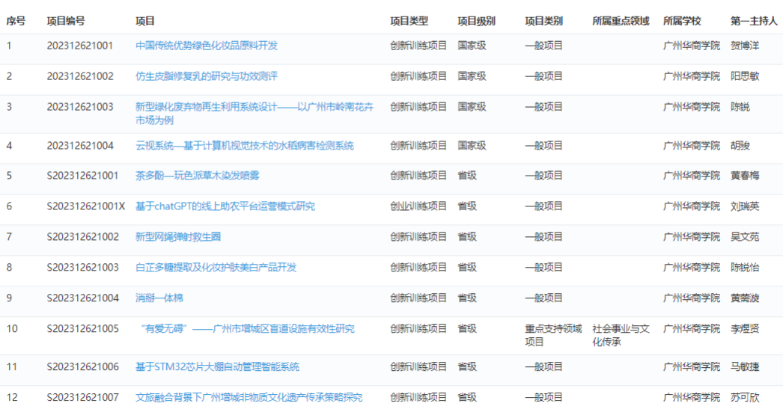The width and height of the screenshot is (783, 415).
Task: Open the 文旅融合背景下 heritage strategy link
Action: (x=249, y=398)
